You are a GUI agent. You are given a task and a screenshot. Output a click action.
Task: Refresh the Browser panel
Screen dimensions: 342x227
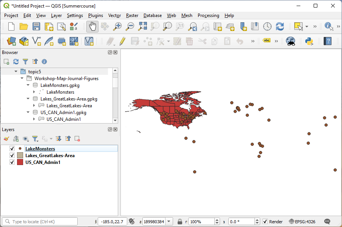[x=16, y=61]
